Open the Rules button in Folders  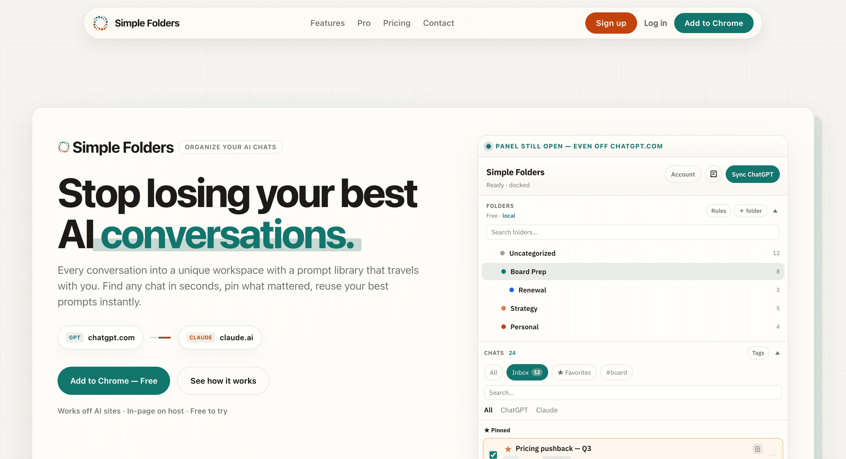(719, 211)
